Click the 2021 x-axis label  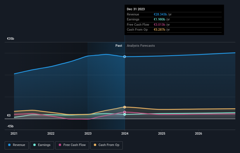(14, 133)
